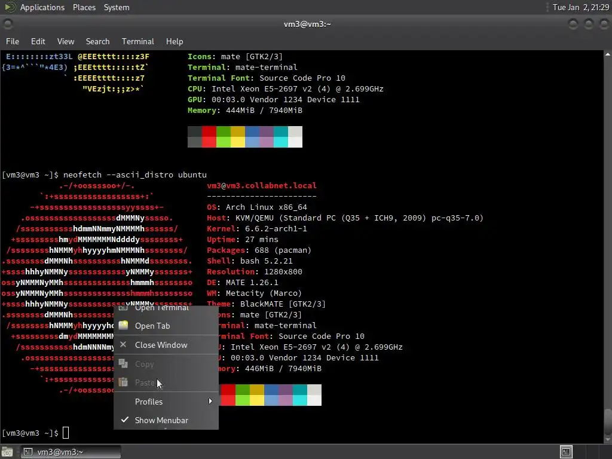Click the DE: MATE 1.26.1 line

point(243,283)
